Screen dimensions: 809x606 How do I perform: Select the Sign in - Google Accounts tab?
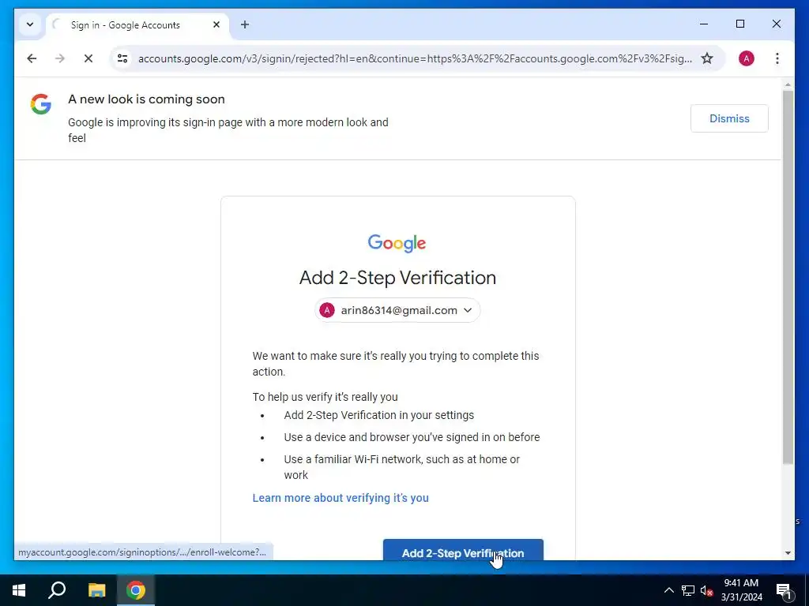[x=137, y=24]
